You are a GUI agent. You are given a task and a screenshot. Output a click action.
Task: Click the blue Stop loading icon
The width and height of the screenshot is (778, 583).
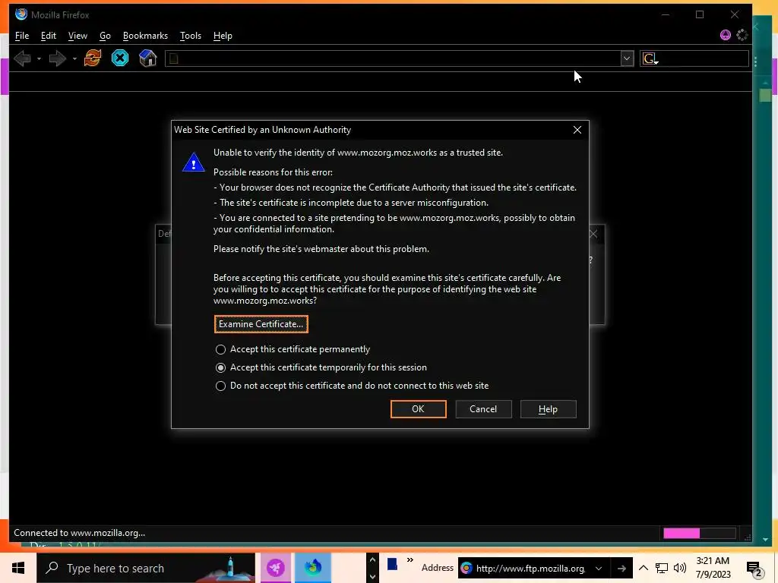point(119,58)
